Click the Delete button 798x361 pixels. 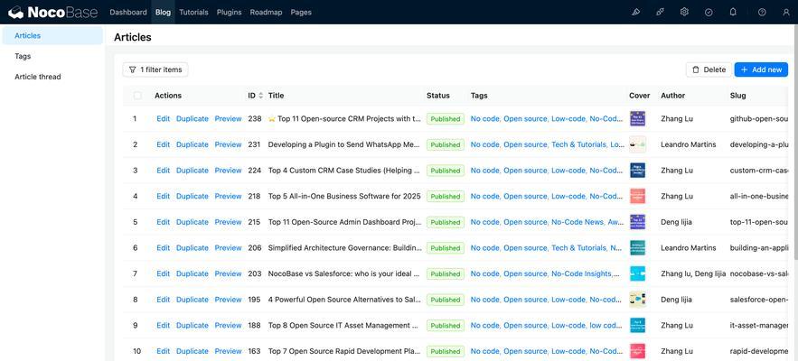(709, 69)
